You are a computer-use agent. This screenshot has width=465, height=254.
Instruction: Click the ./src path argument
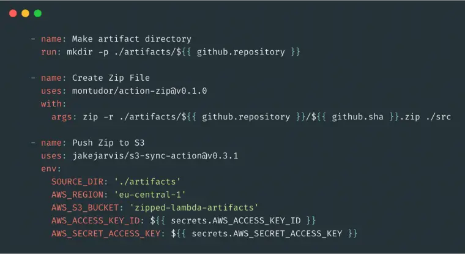pyautogui.click(x=438, y=117)
